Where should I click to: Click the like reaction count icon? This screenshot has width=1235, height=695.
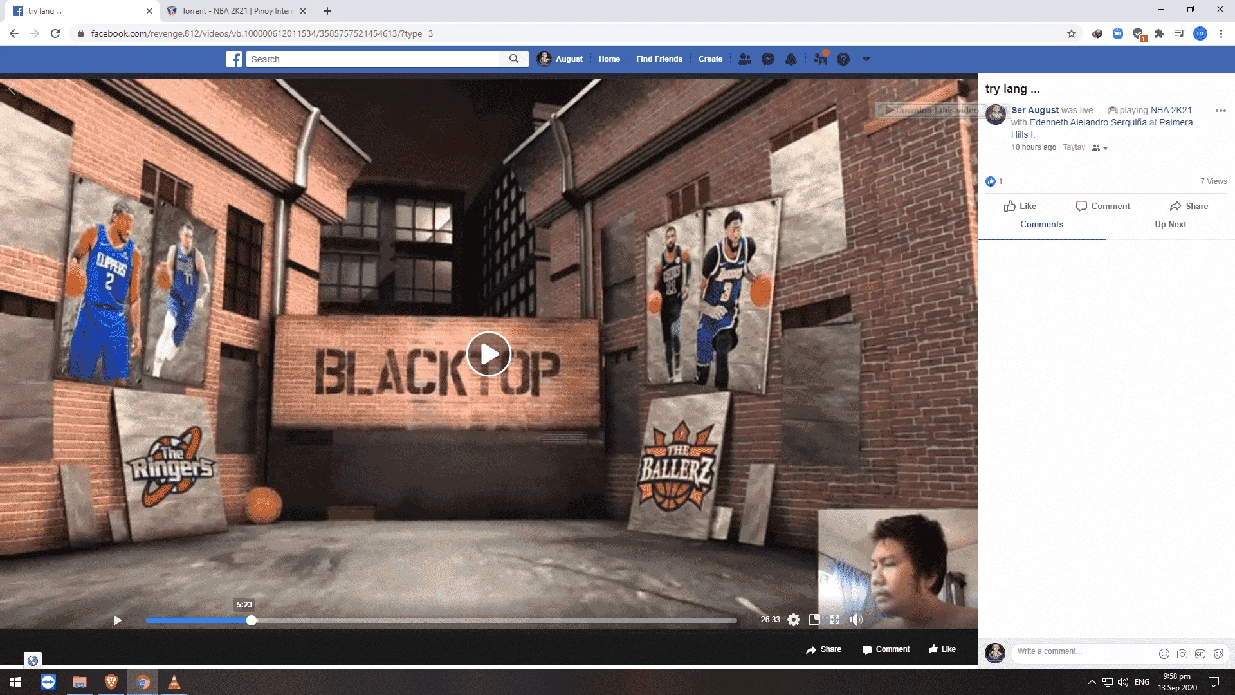[x=991, y=181]
